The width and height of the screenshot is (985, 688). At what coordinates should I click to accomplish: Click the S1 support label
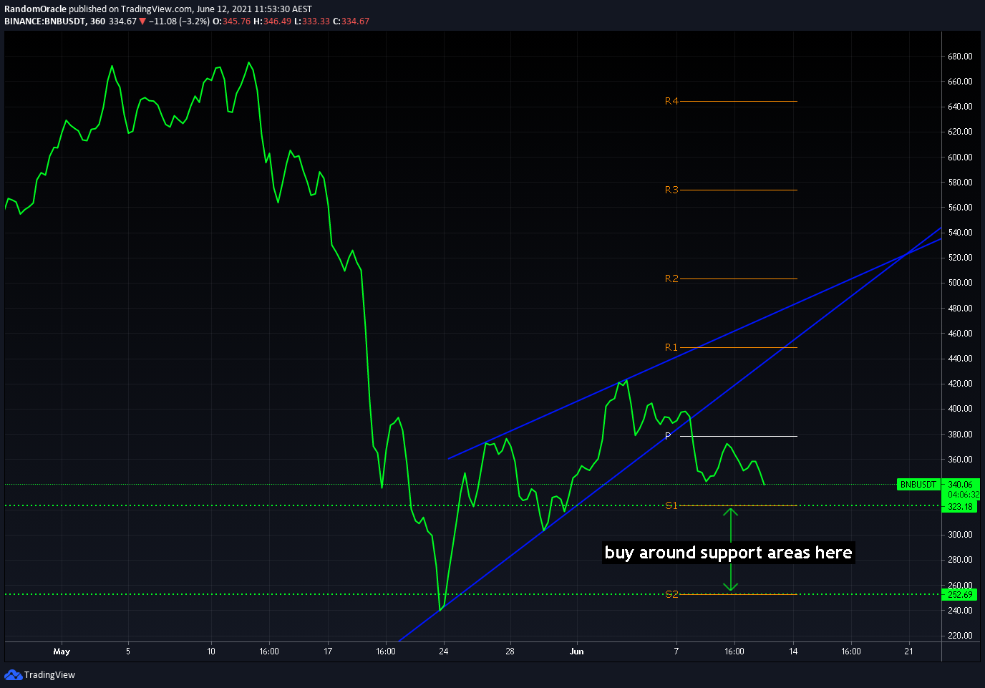(x=671, y=505)
